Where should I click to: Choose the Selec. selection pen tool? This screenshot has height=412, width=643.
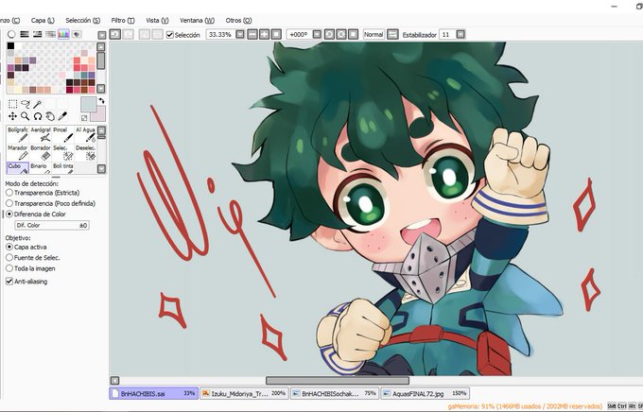pos(63,152)
